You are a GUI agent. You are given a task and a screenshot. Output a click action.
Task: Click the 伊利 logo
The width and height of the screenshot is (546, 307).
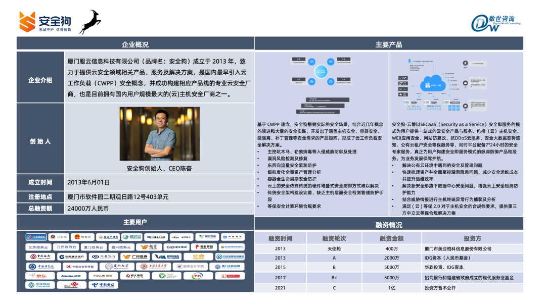tap(198, 276)
